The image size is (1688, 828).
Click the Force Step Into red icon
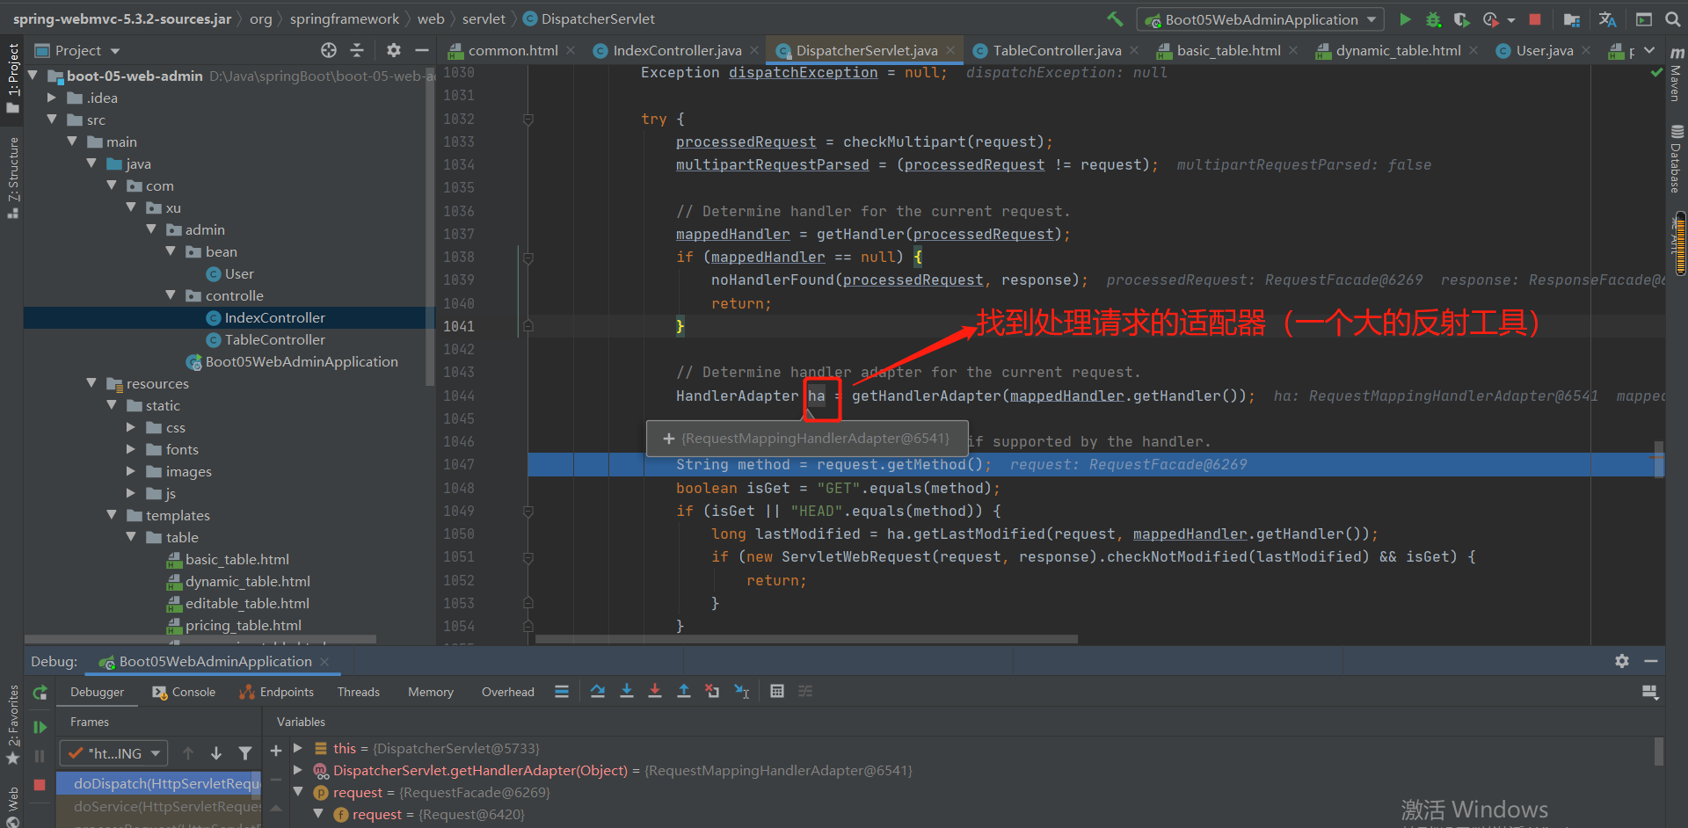(655, 692)
